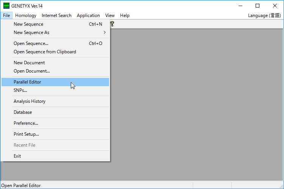The image size is (284, 189).
Task: Launch the Parallel Editor
Action: click(55, 82)
